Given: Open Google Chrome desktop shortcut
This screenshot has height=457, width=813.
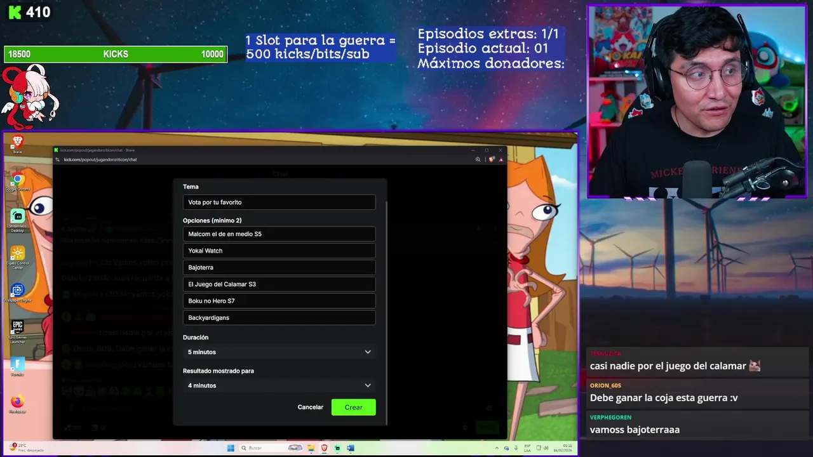Looking at the screenshot, I should coord(17,182).
